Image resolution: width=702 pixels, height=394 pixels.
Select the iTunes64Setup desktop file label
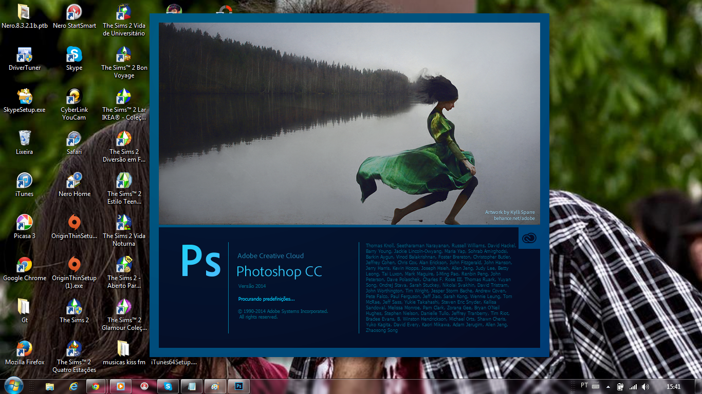(174, 362)
